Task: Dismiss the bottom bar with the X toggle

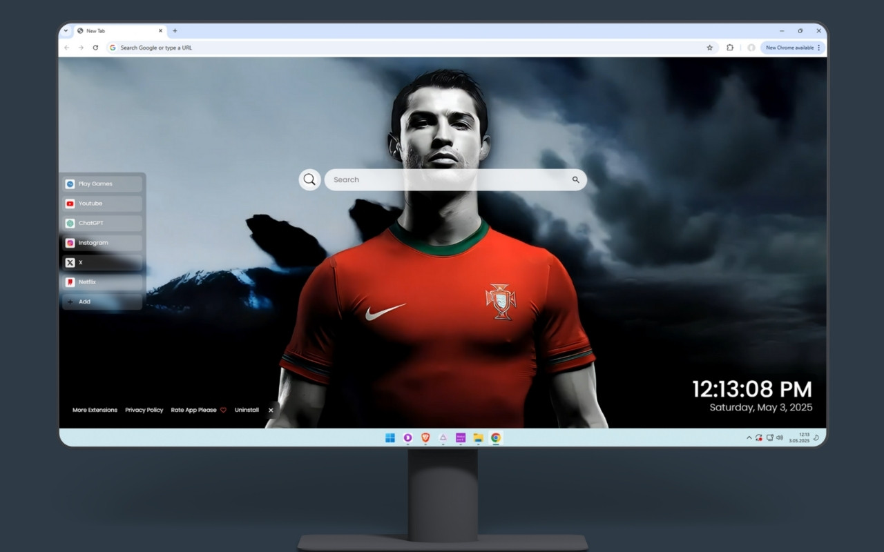Action: tap(271, 409)
